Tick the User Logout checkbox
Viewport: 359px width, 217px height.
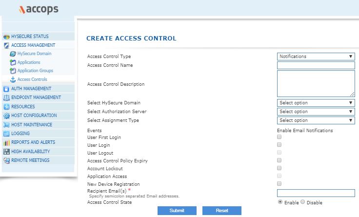point(279,153)
